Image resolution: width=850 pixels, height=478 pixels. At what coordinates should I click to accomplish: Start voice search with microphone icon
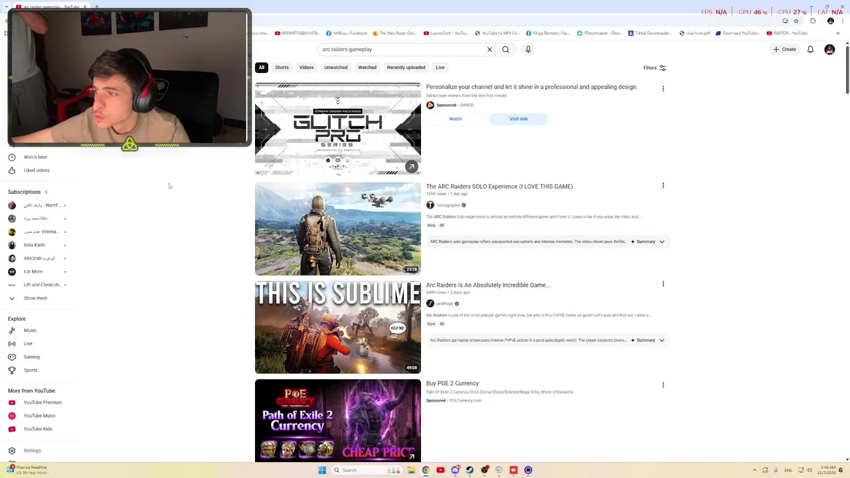[528, 49]
